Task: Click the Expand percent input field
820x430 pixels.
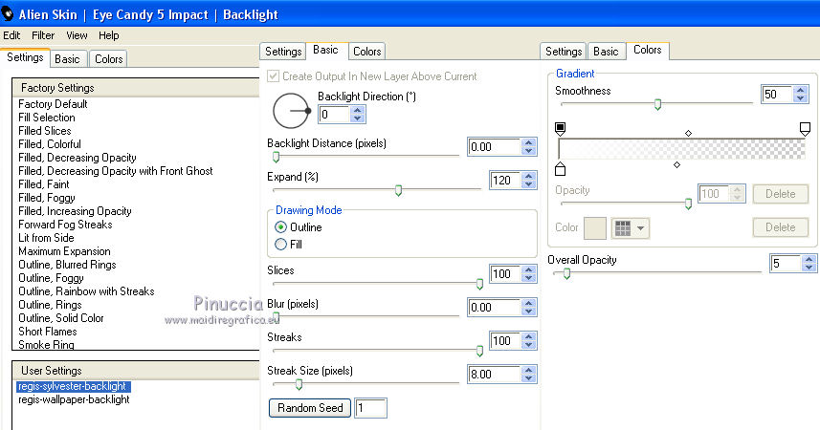Action: pos(505,181)
